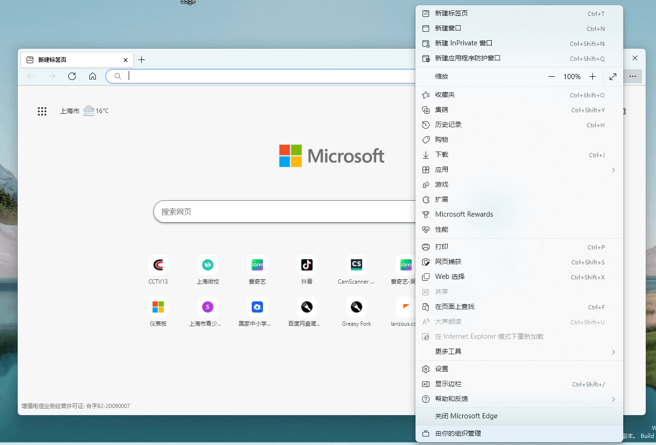Close the 新建标签页 tab
Screen dimensions: 656x445
(125, 60)
